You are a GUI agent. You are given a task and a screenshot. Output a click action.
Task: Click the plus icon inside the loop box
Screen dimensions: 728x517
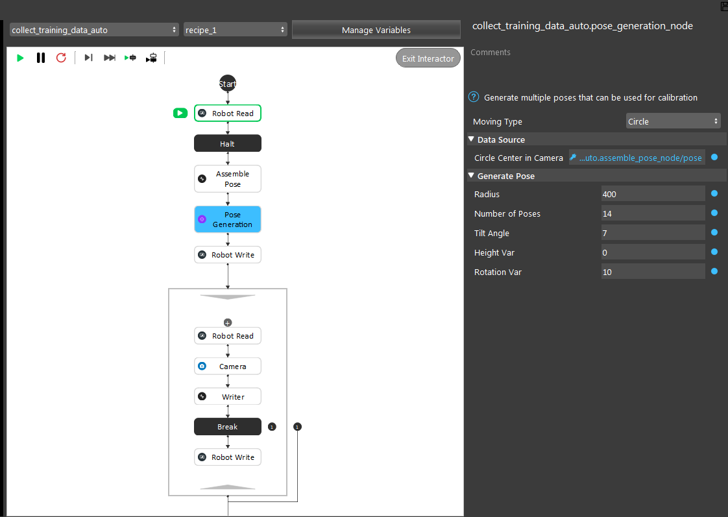(x=228, y=322)
